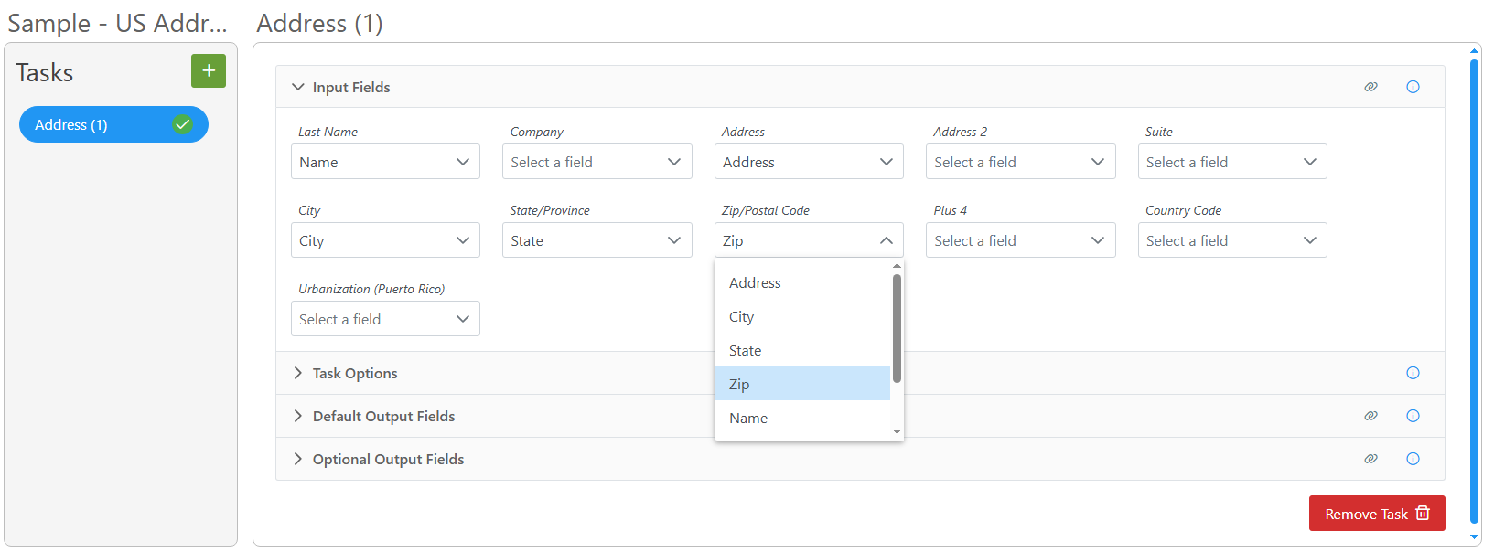Screen dimensions: 1494x552
Task: Click the main panel scroll-down arrow
Action: [x=1474, y=537]
